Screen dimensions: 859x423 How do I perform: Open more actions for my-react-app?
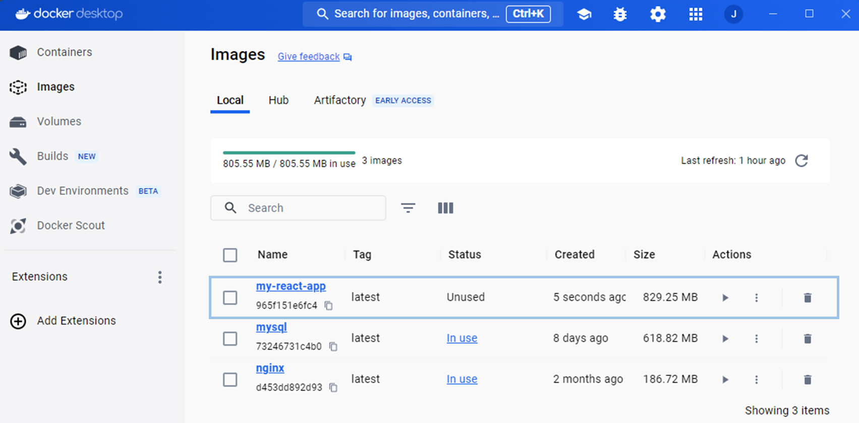[x=756, y=297]
